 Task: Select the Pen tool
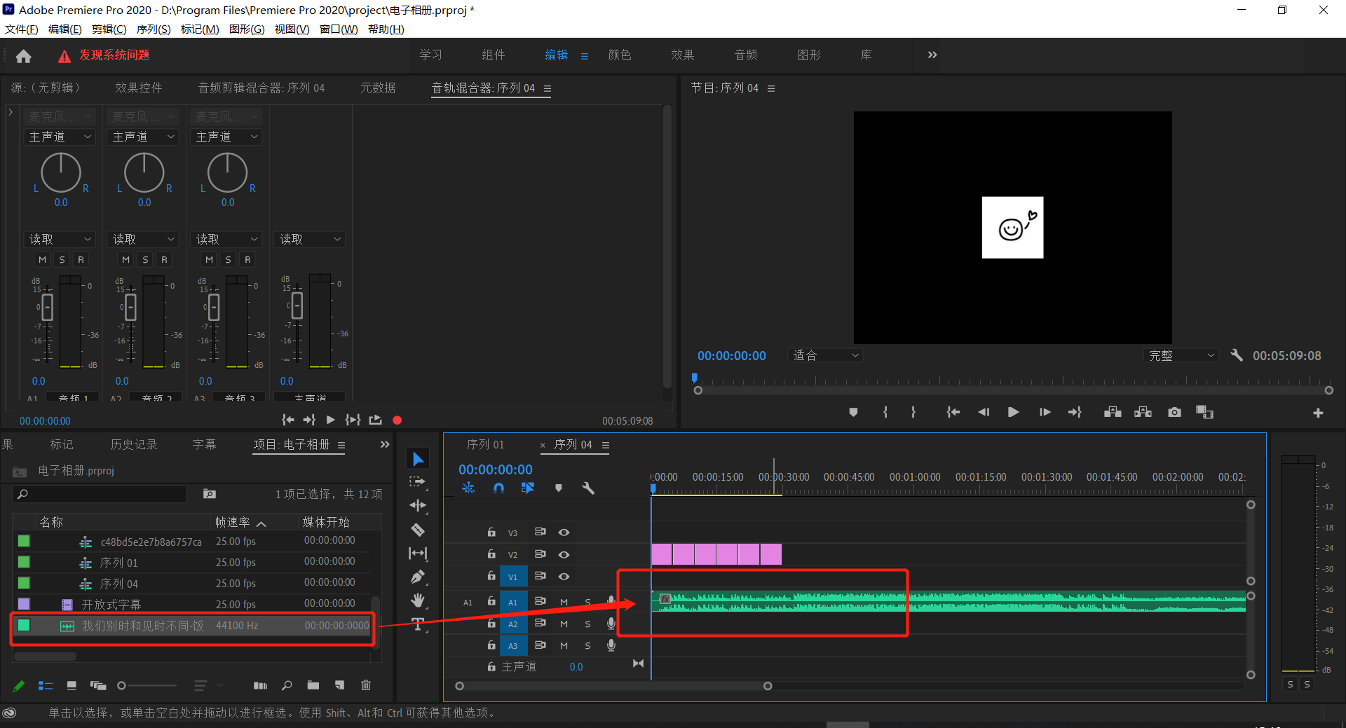click(x=418, y=577)
